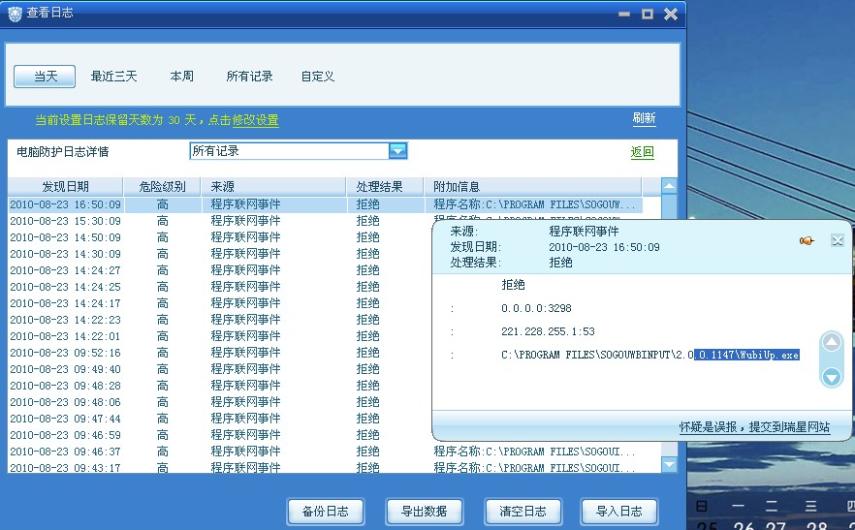Click the 清空日志 button
The height and width of the screenshot is (530, 855).
522,512
